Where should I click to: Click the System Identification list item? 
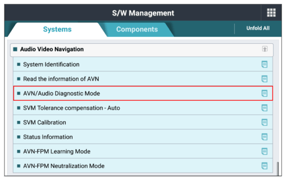pos(143,64)
